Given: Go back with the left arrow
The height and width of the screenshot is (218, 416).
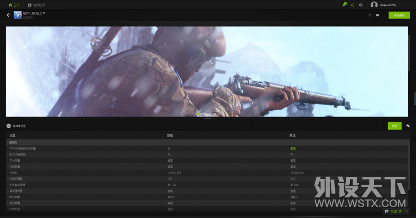Looking at the screenshot, I should [x=8, y=15].
